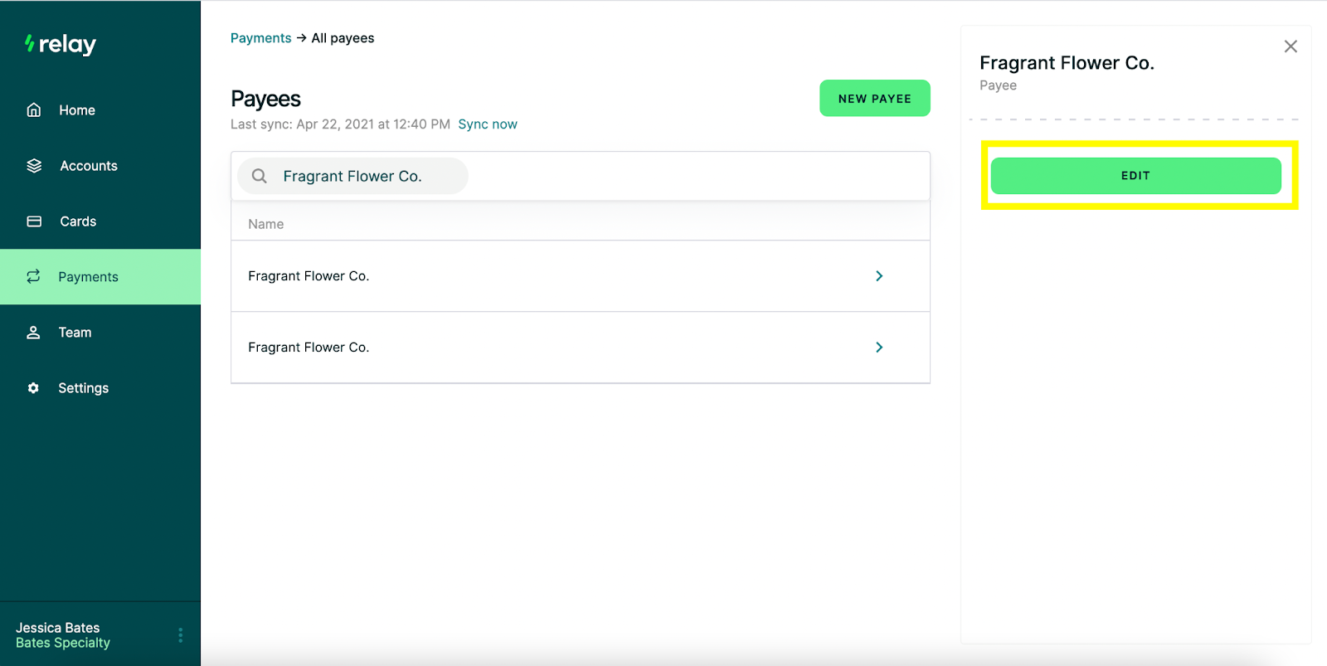The image size is (1327, 666).
Task: Click the search magnifier icon
Action: [260, 176]
